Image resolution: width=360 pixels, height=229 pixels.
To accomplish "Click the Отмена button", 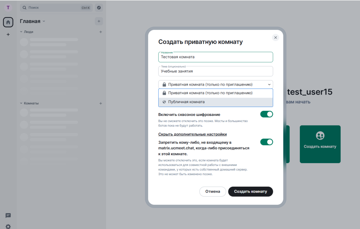I will [212, 191].
